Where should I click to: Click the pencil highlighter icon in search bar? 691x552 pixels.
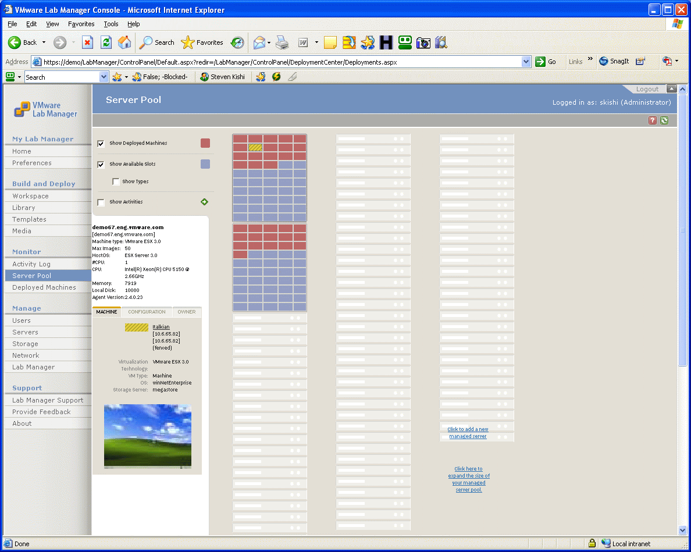(x=292, y=77)
